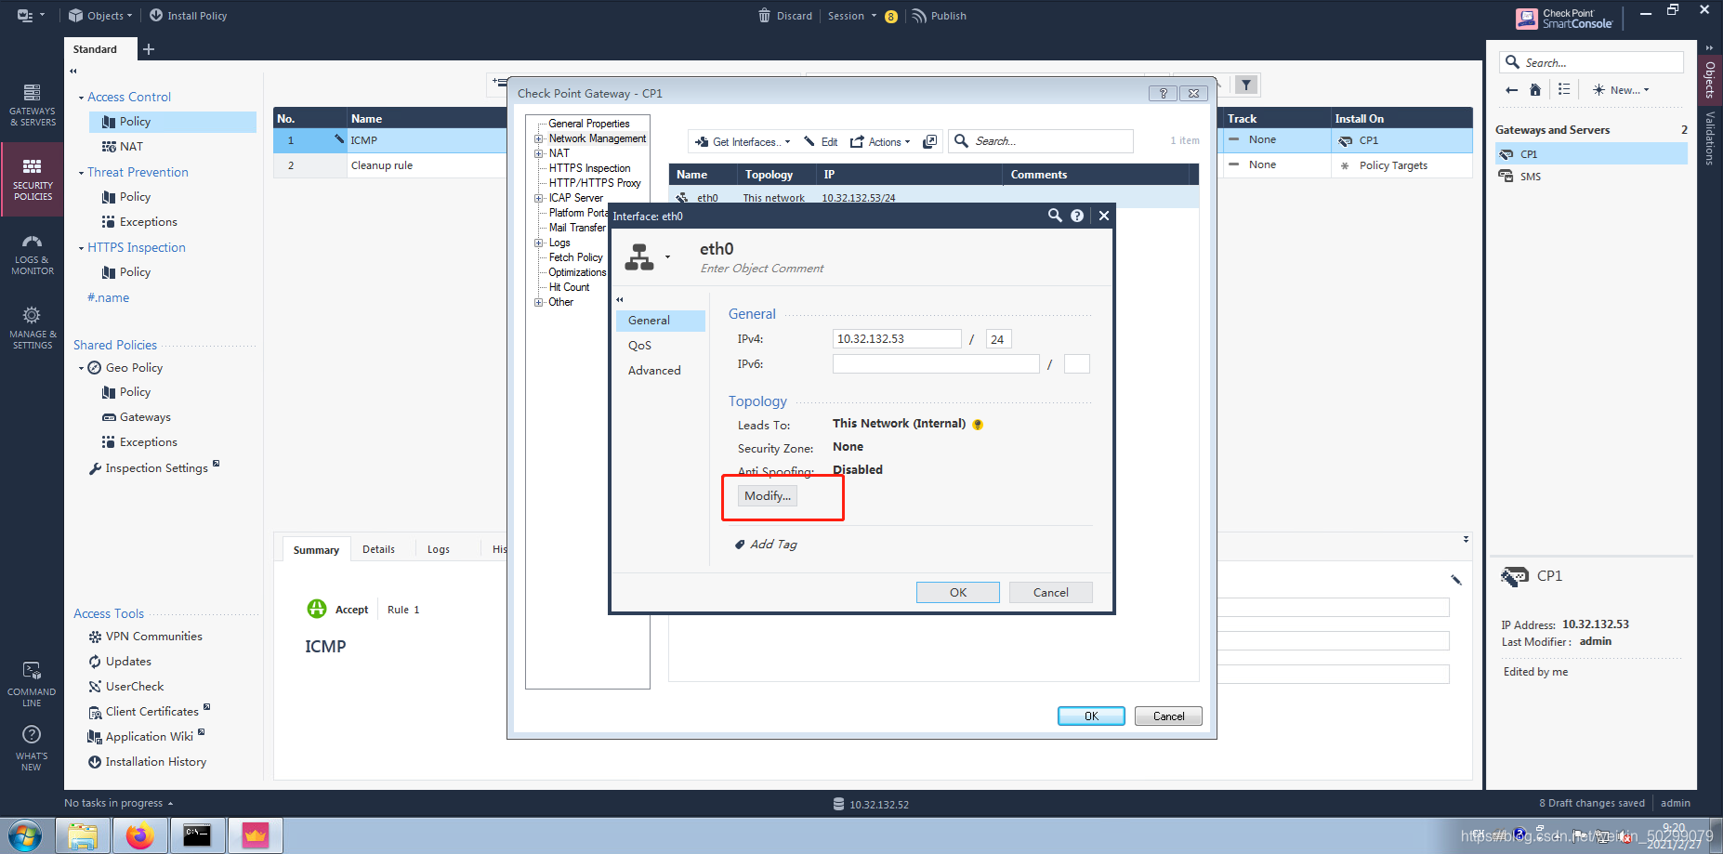Click the filter icon above rulebase
Screen dimensions: 1723x854
pyautogui.click(x=1246, y=85)
